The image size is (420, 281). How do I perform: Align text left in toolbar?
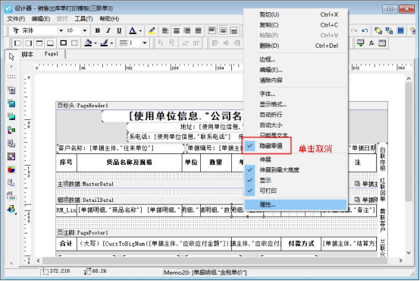[x=165, y=30]
